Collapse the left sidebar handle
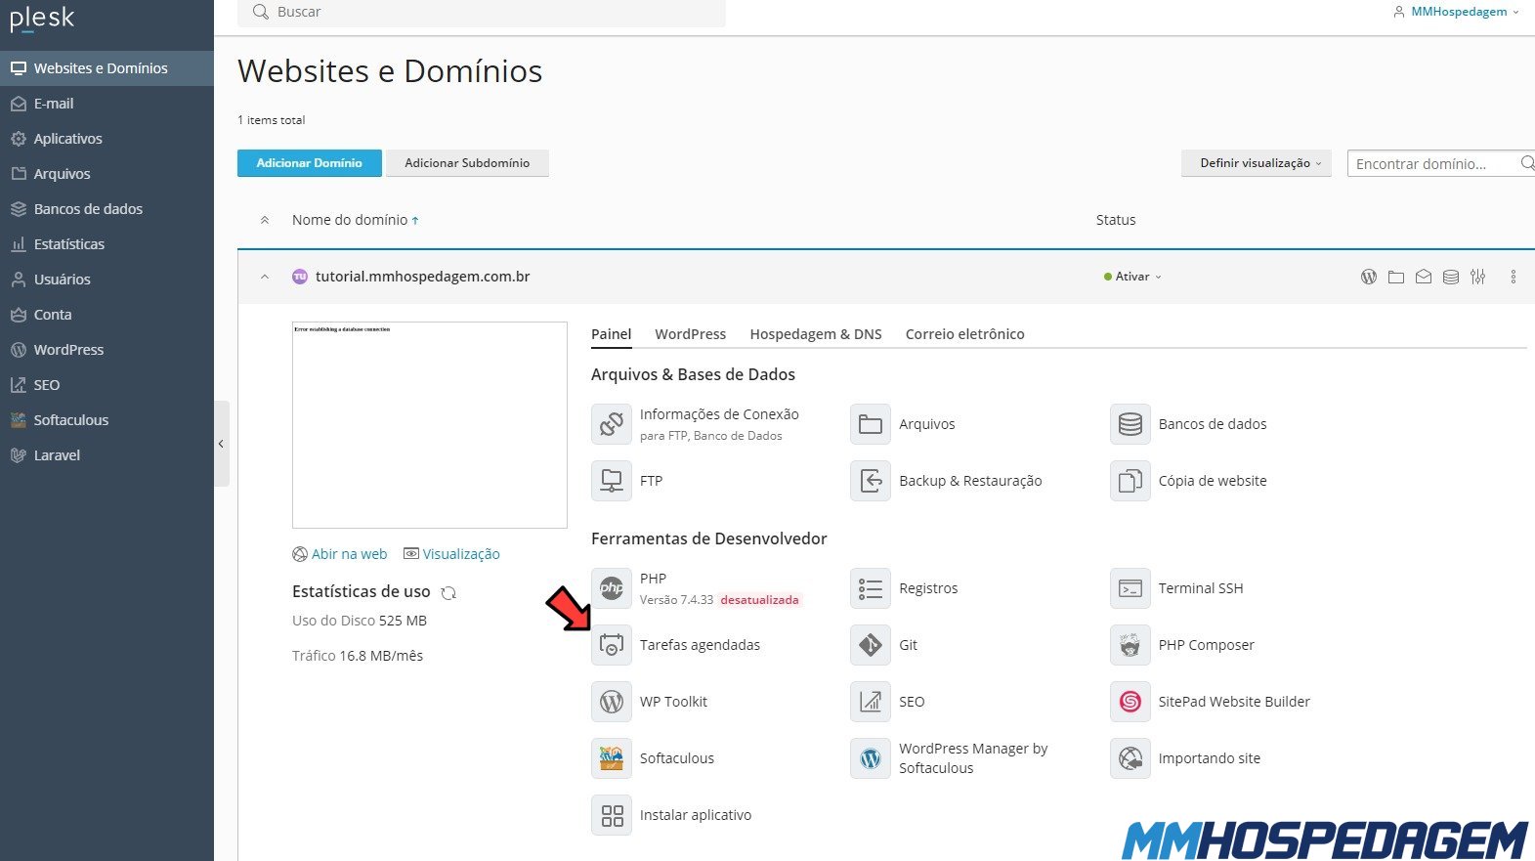This screenshot has width=1535, height=861. click(222, 444)
